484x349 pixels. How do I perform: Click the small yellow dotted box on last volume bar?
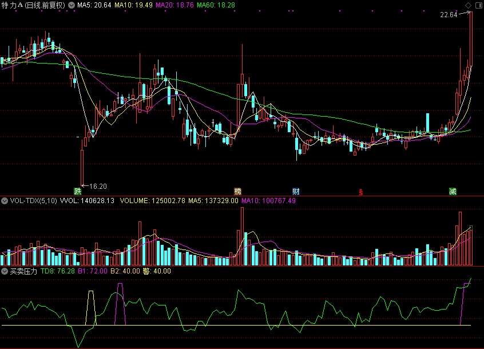471,228
